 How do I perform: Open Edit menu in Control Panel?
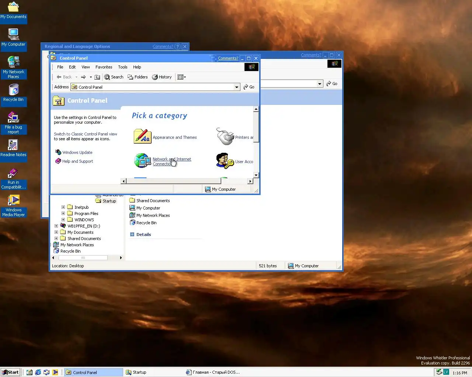[72, 67]
